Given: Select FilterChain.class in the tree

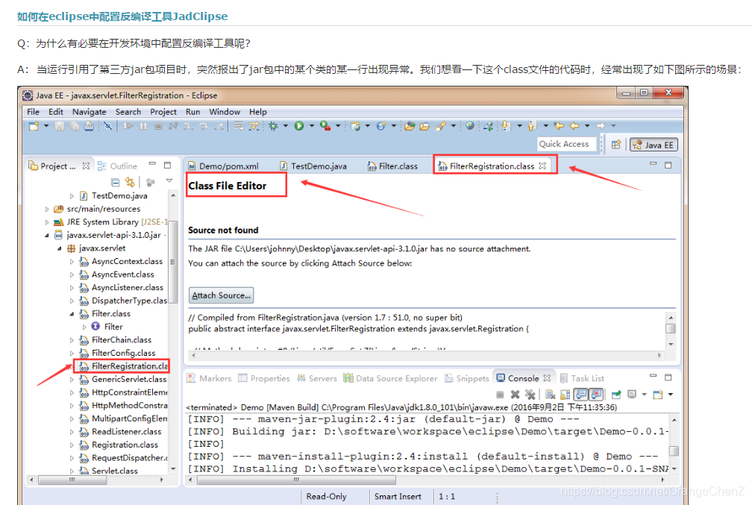Looking at the screenshot, I should 122,339.
